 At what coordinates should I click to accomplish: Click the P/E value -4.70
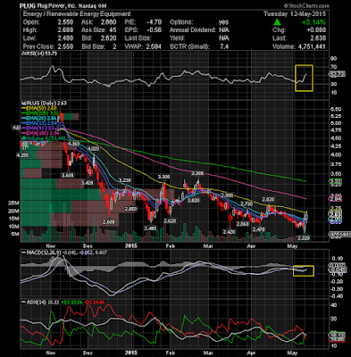point(155,22)
